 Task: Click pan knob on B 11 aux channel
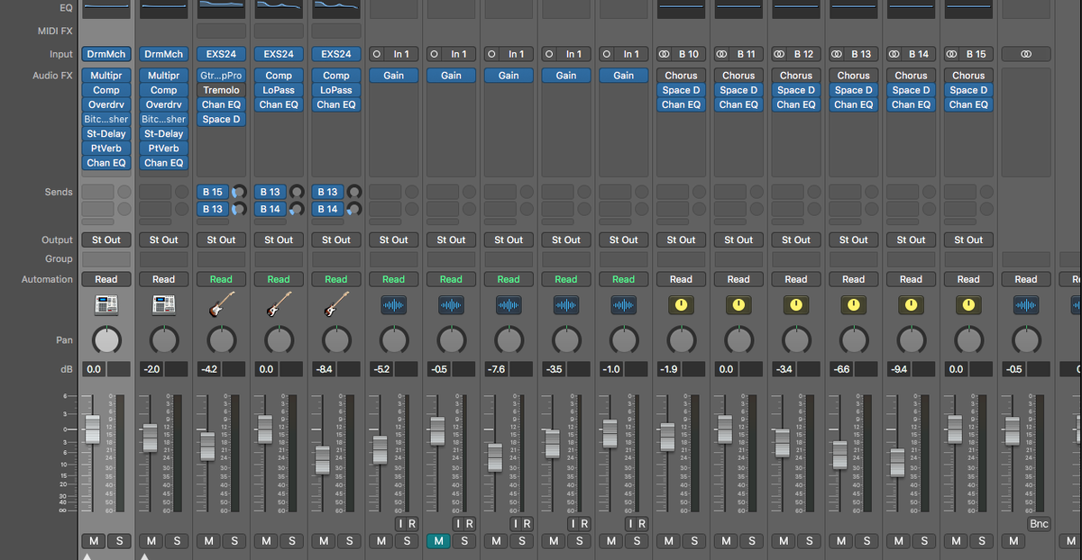click(x=738, y=340)
